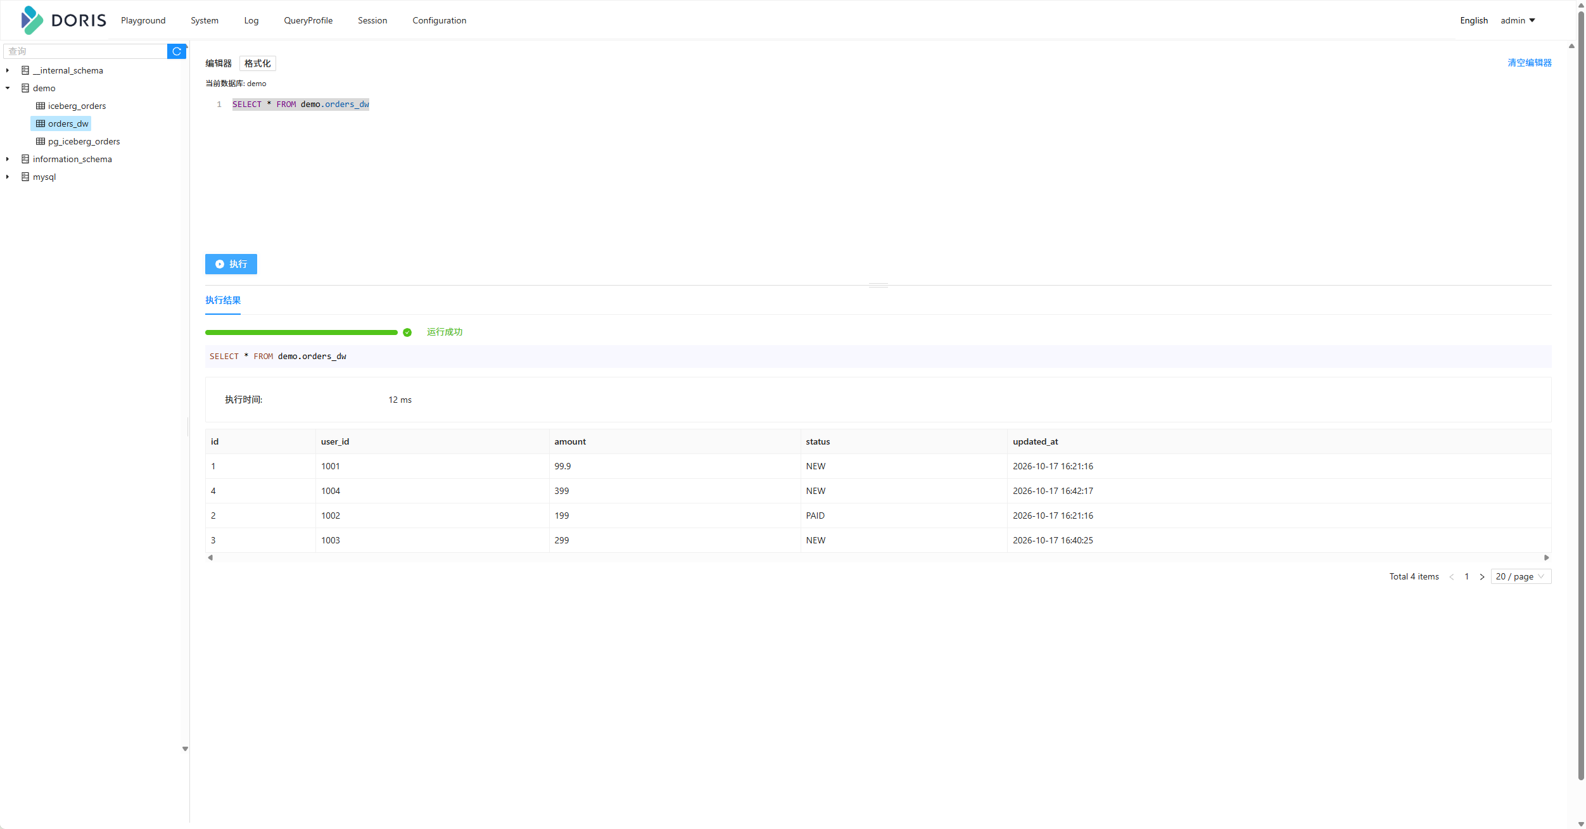This screenshot has width=1586, height=829.
Task: Click the __internal_schema database icon
Action: [x=25, y=70]
